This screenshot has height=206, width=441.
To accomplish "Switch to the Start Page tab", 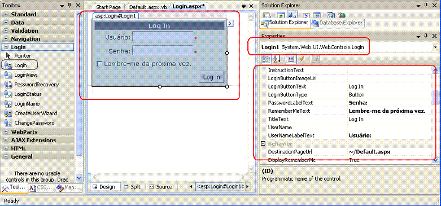I will click(x=108, y=7).
